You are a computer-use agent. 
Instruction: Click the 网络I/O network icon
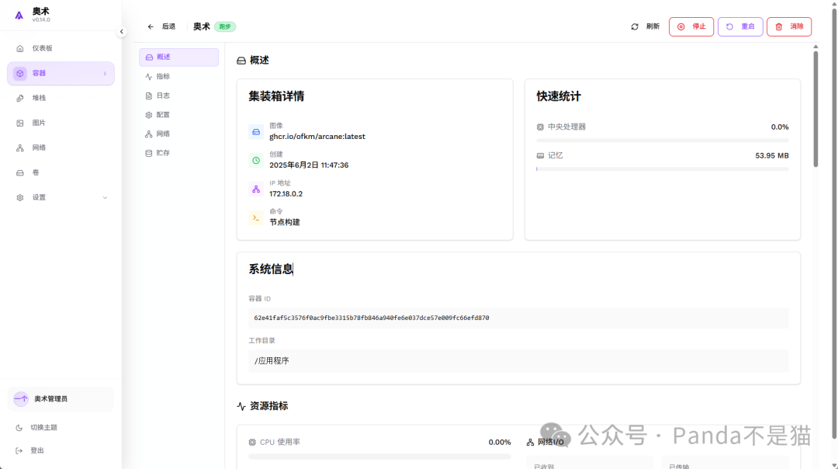pos(530,443)
